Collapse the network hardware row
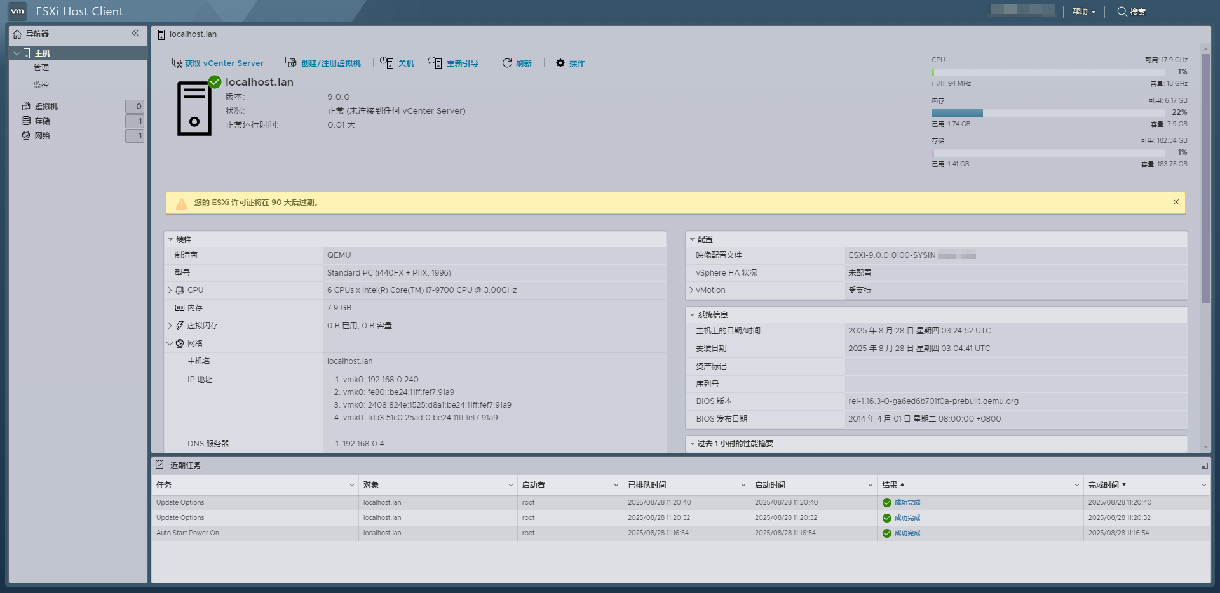The width and height of the screenshot is (1220, 593). 170,343
